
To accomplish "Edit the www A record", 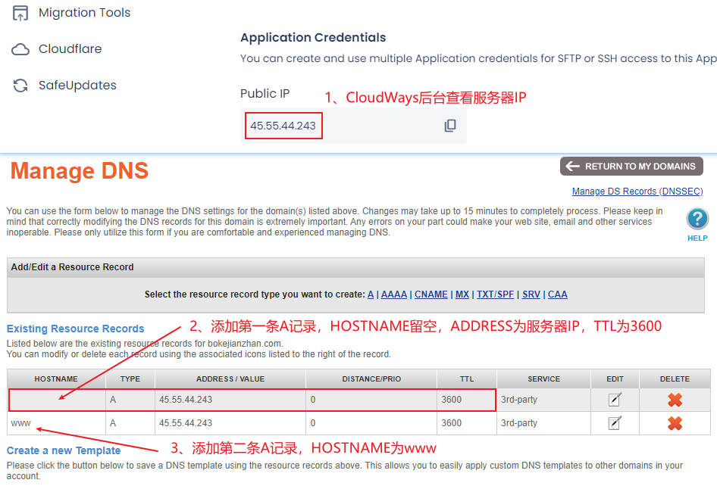I will [615, 423].
